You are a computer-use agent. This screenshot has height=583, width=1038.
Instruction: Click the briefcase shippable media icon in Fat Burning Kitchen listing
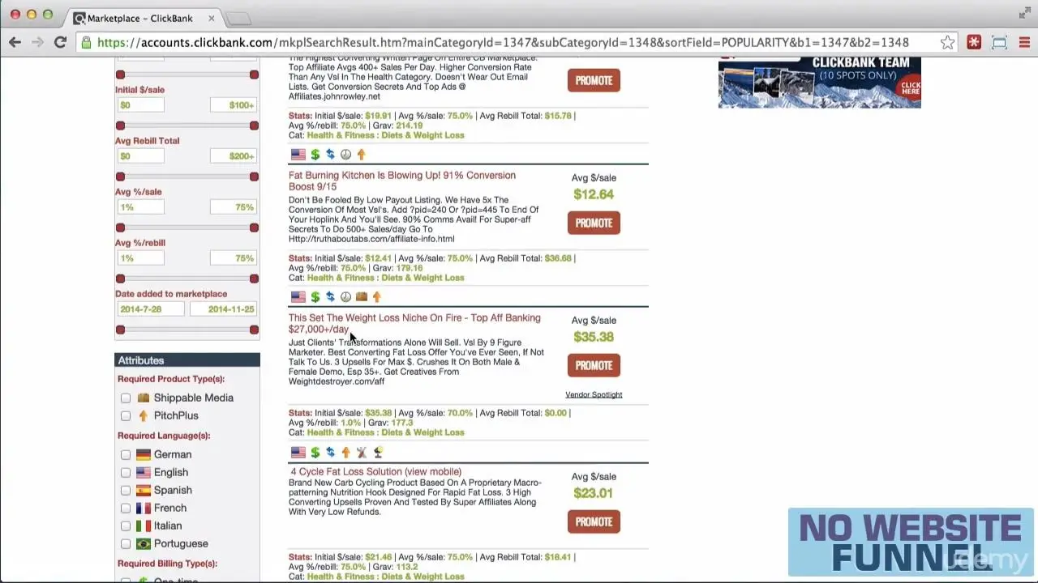[362, 297]
